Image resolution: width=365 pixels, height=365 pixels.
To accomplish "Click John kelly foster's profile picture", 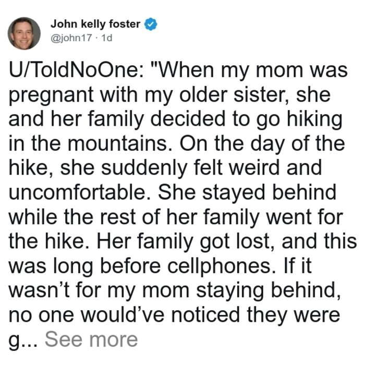I will 24,33.
